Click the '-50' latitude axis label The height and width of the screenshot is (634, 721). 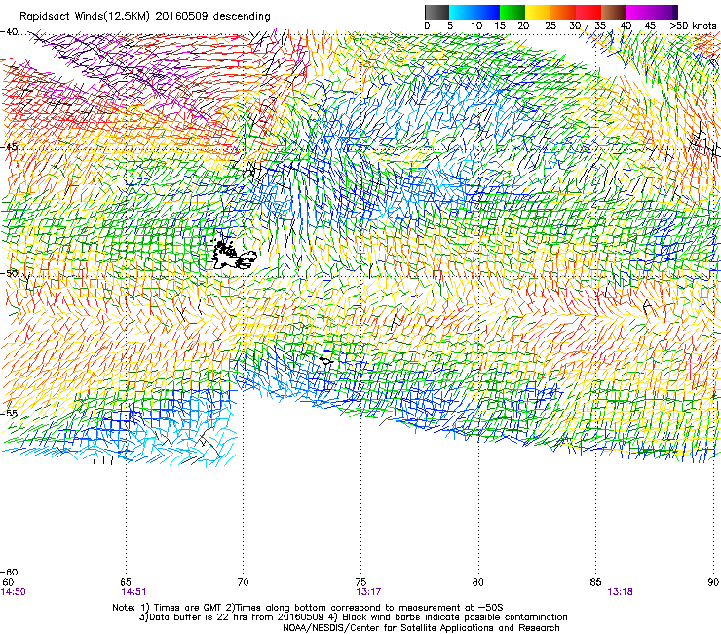click(x=9, y=273)
